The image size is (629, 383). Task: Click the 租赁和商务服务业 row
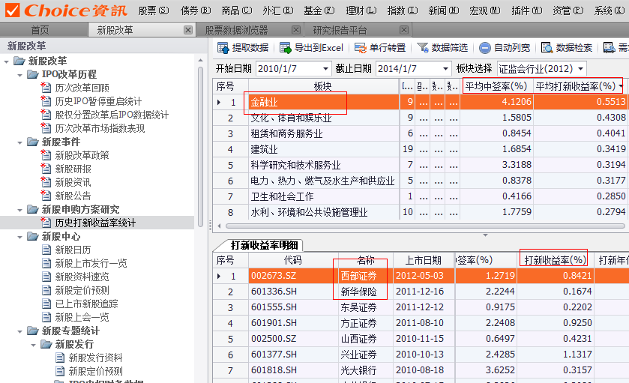click(419, 133)
